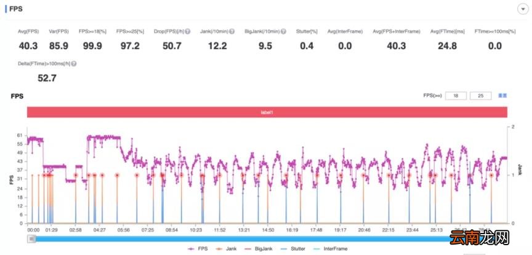
Task: Open help icon next to Delta(FTime)>100ms[/h]
Action: point(74,64)
